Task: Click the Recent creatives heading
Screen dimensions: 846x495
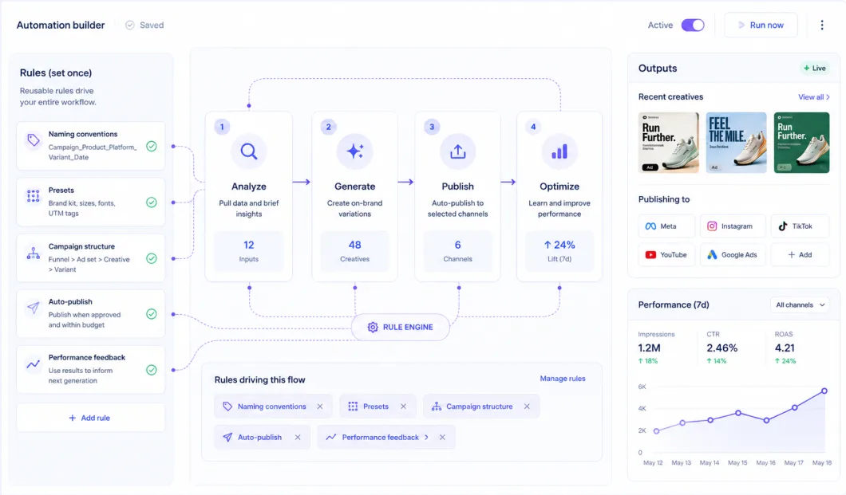Action: tap(670, 97)
